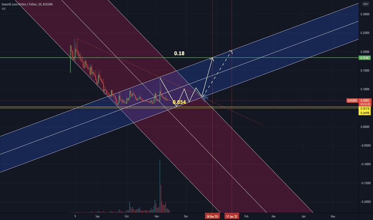The image size is (373, 220).
Task: Click the May label on time axis
Action: coord(333,216)
